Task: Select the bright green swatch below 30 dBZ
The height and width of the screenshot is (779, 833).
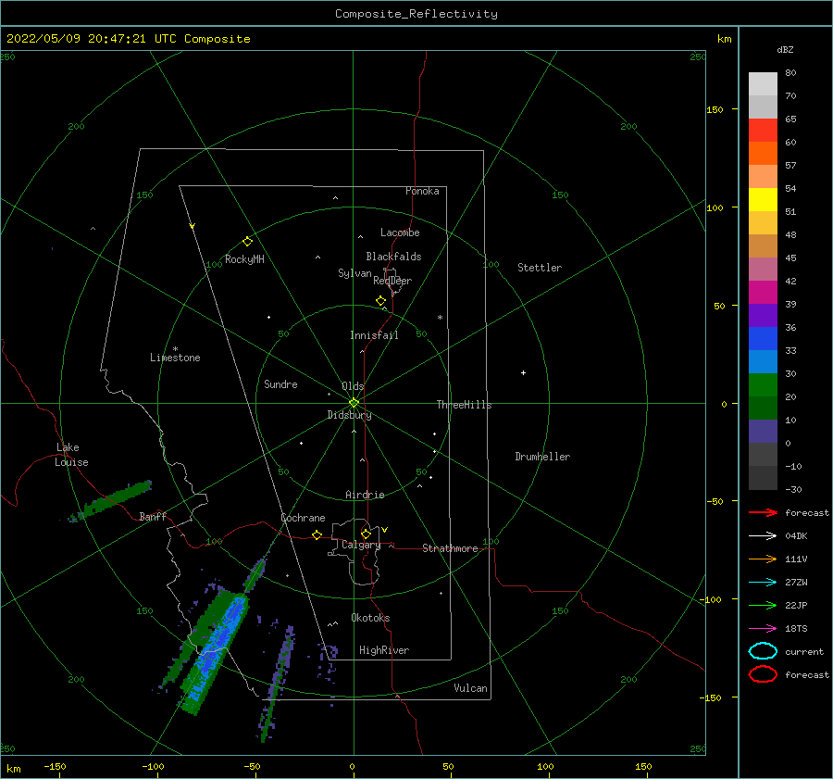Action: pos(763,385)
